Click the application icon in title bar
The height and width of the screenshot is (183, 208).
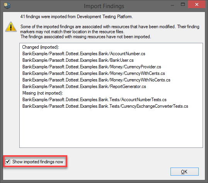click(x=7, y=5)
